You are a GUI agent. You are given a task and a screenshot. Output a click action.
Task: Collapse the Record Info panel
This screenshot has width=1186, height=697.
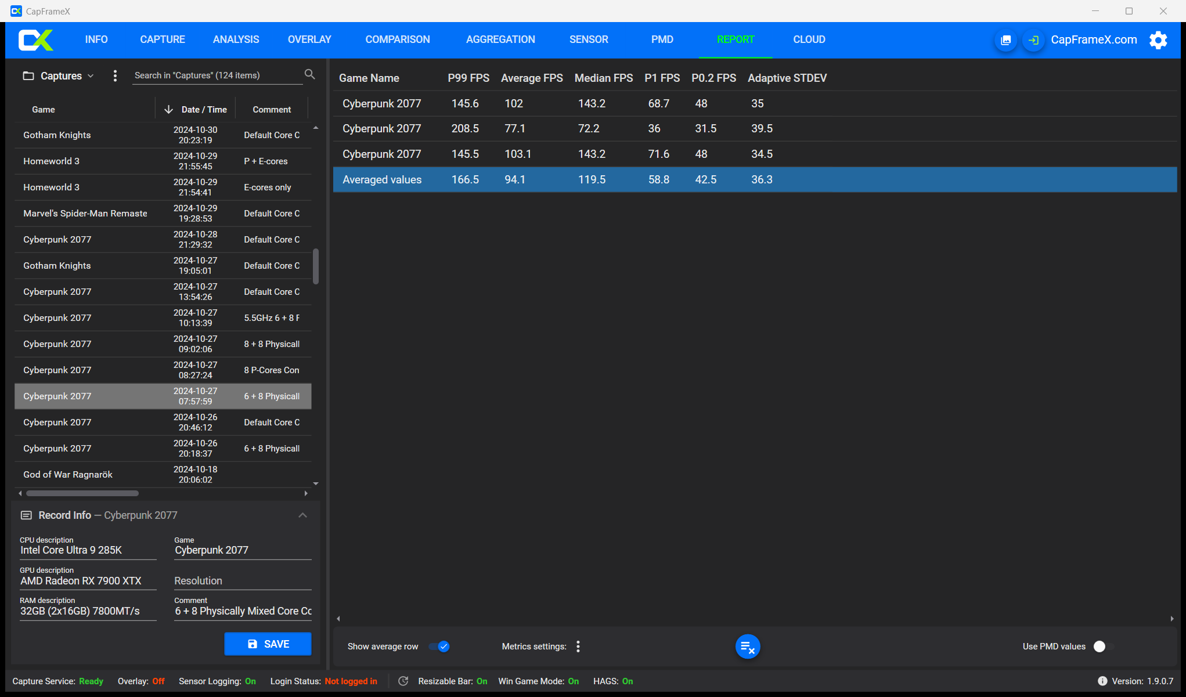coord(302,515)
